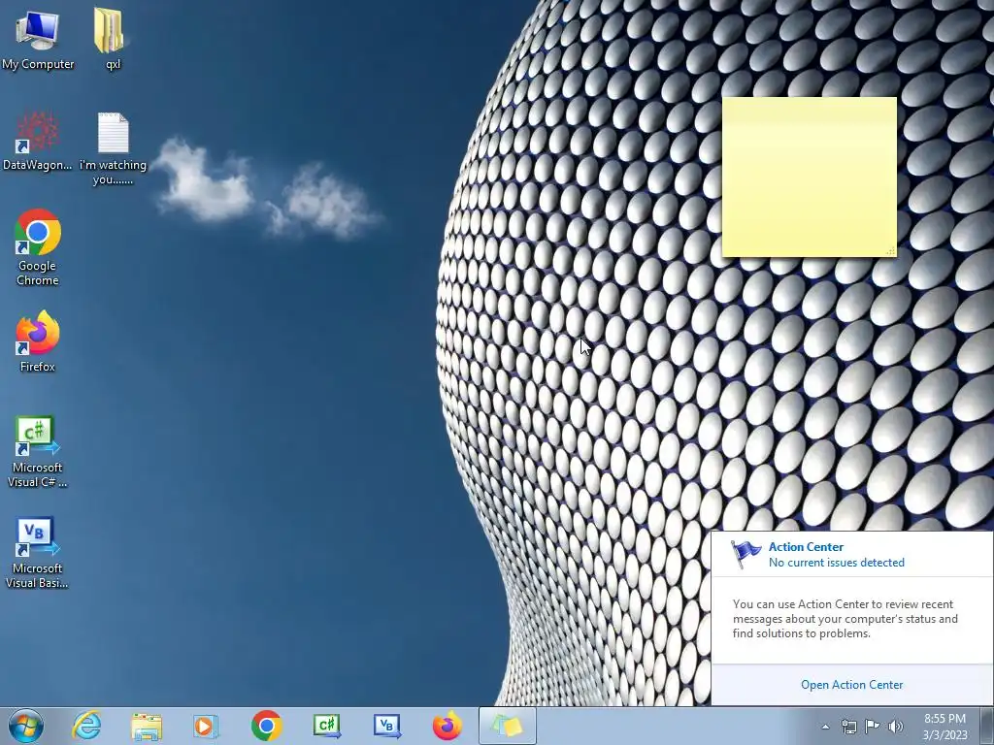The image size is (994, 745).
Task: Open the clock showing 8:55 PM
Action: click(x=944, y=727)
